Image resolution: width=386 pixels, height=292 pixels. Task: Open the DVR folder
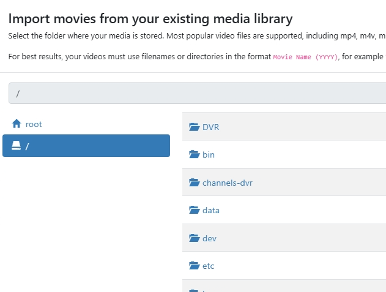tap(211, 127)
